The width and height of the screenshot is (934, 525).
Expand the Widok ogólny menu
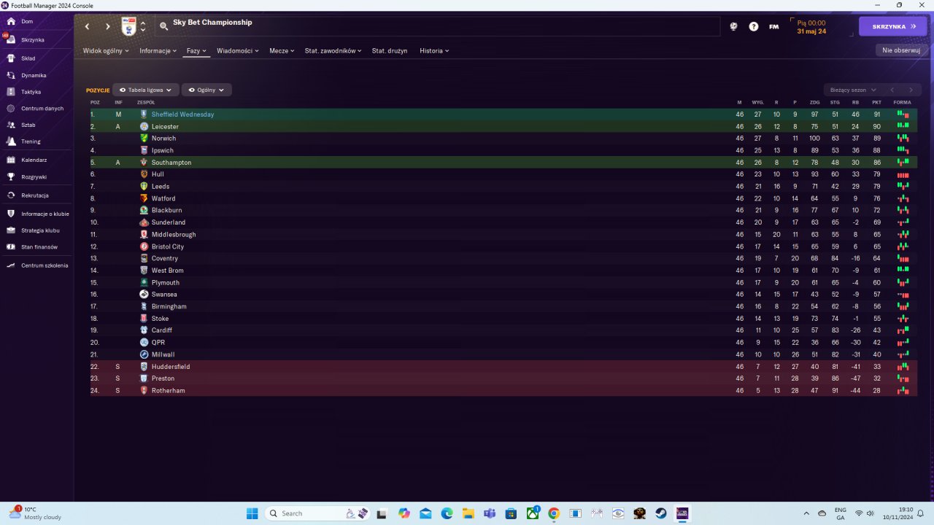[x=106, y=51]
